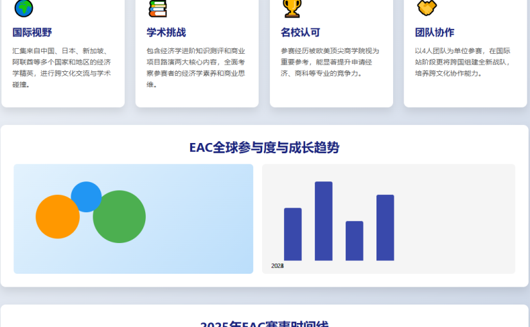Select the 名校认可 card heading

[300, 33]
